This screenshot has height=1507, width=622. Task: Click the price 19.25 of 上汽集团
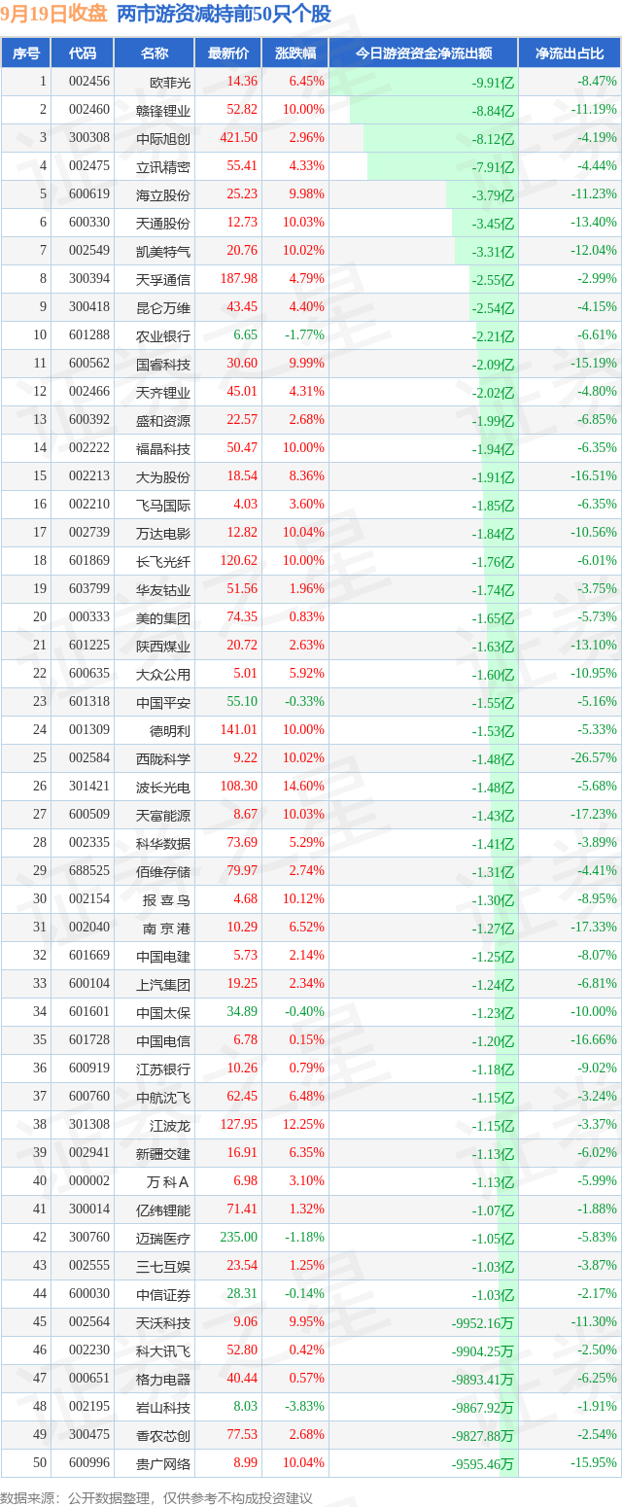242,984
